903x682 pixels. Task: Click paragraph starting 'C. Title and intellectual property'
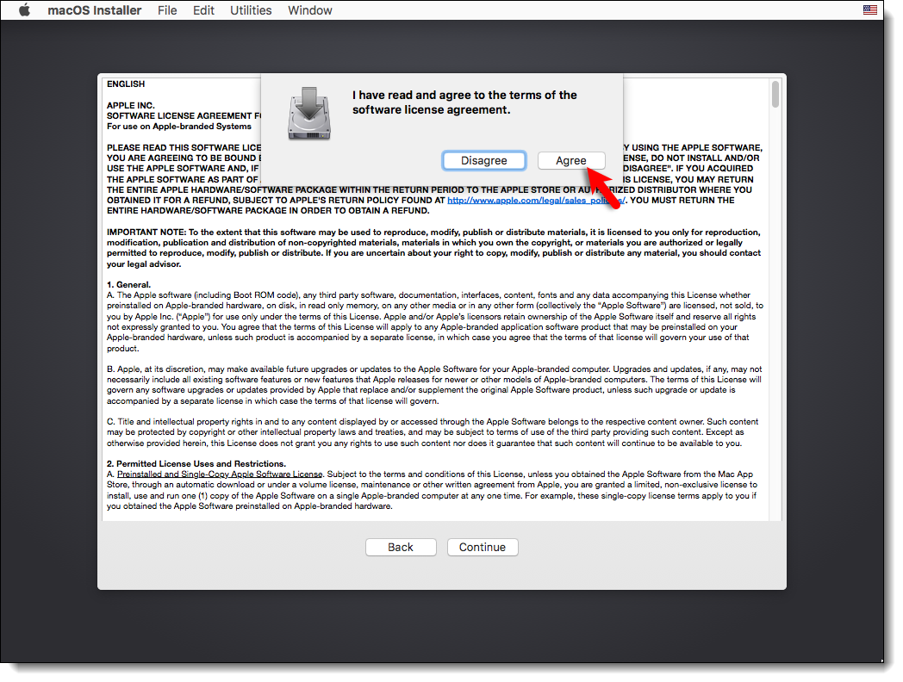point(433,432)
